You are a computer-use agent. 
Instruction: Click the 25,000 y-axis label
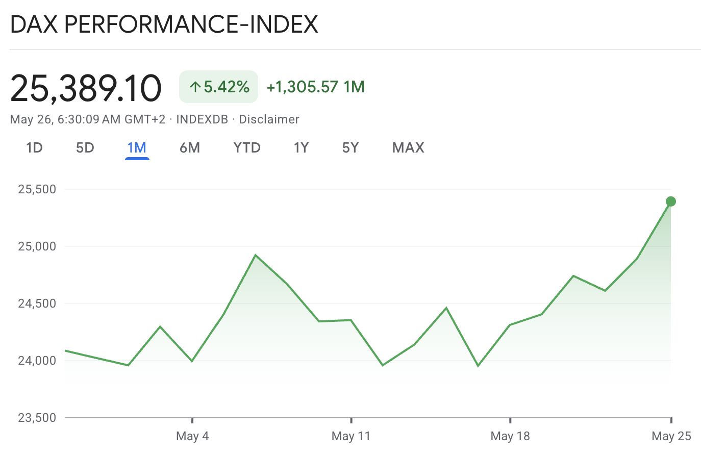(x=37, y=246)
